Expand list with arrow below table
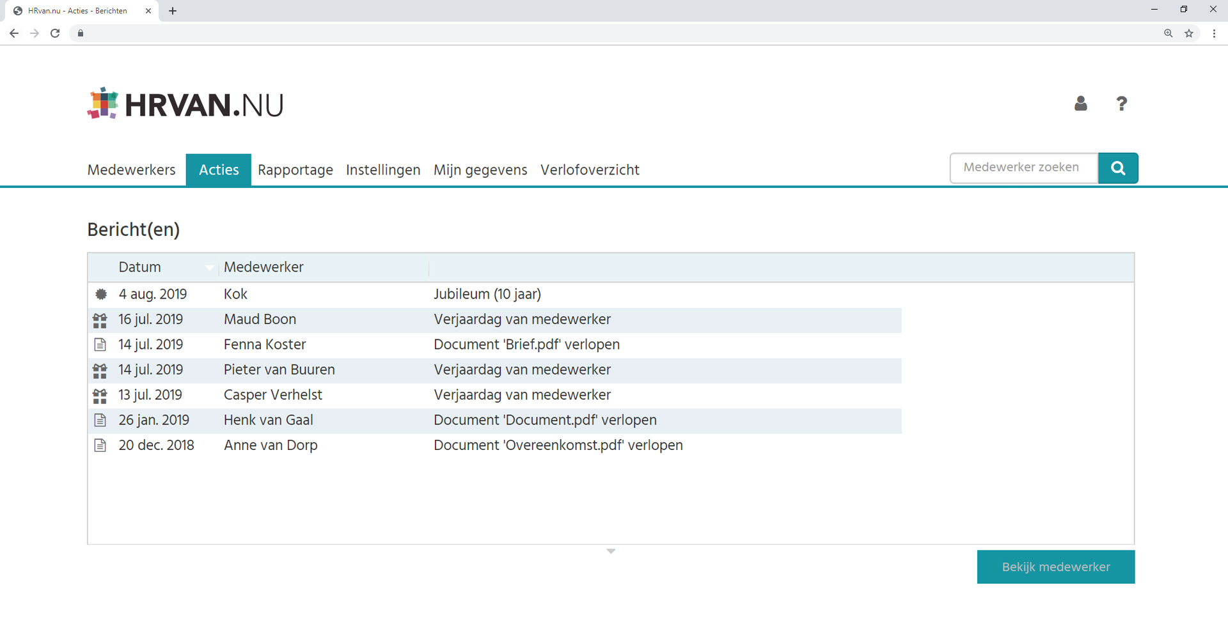 pyautogui.click(x=611, y=551)
